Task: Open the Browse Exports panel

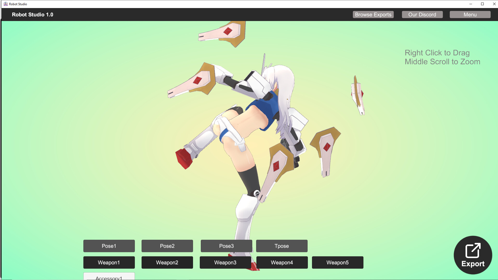Action: (x=373, y=15)
